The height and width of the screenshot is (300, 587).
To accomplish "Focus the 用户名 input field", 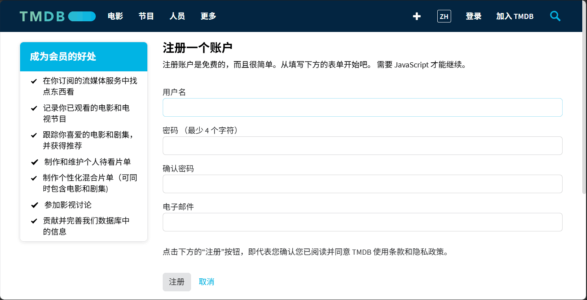I will [x=362, y=107].
